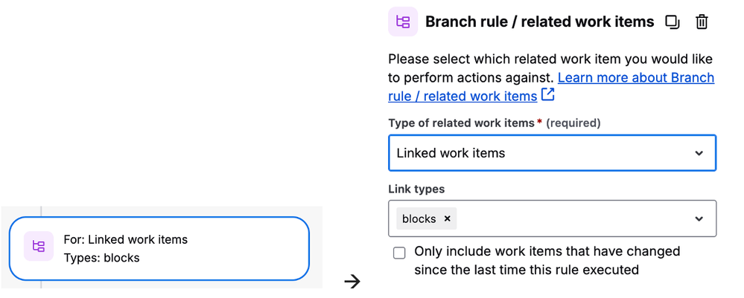744x298 pixels.
Task: Expand the Linked work items chevron arrow
Action: coord(699,153)
